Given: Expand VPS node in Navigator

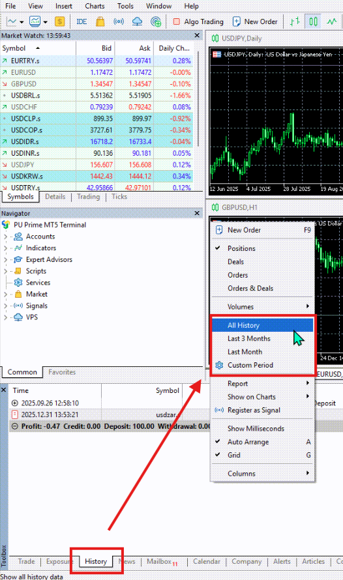Looking at the screenshot, I should click(5, 317).
